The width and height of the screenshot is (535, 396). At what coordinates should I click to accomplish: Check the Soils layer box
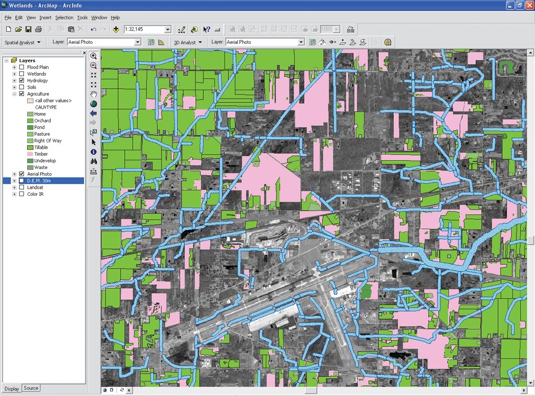pyautogui.click(x=22, y=87)
